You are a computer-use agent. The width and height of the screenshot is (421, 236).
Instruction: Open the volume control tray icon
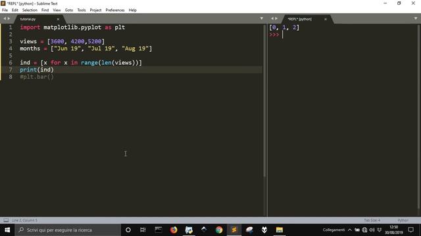click(372, 230)
